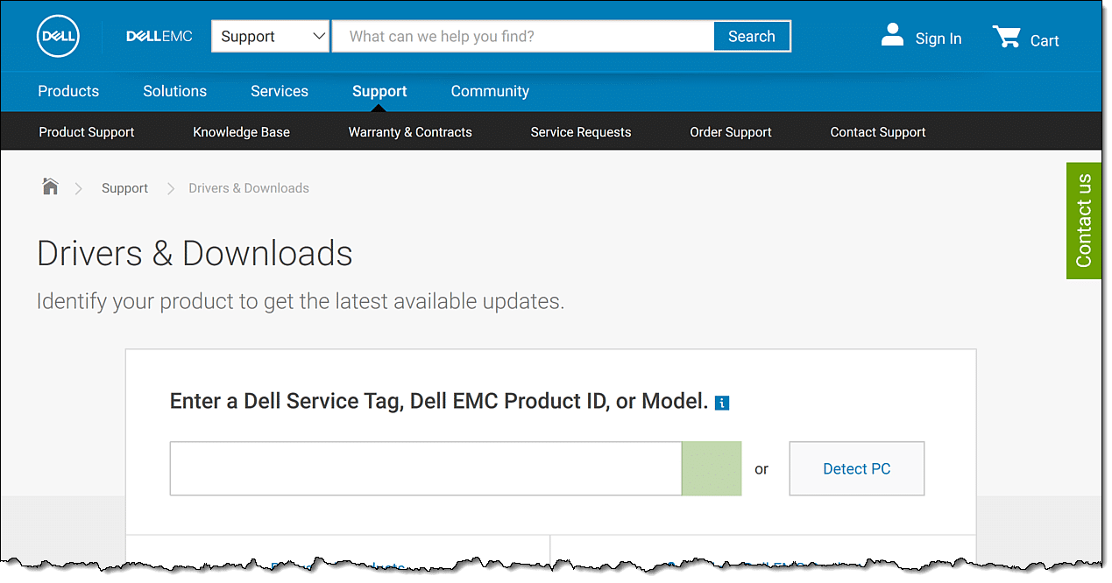Screen dimensions: 1112x583
Task: Click the Dell logo icon
Action: point(58,37)
